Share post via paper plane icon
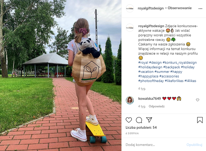 coord(149,120)
